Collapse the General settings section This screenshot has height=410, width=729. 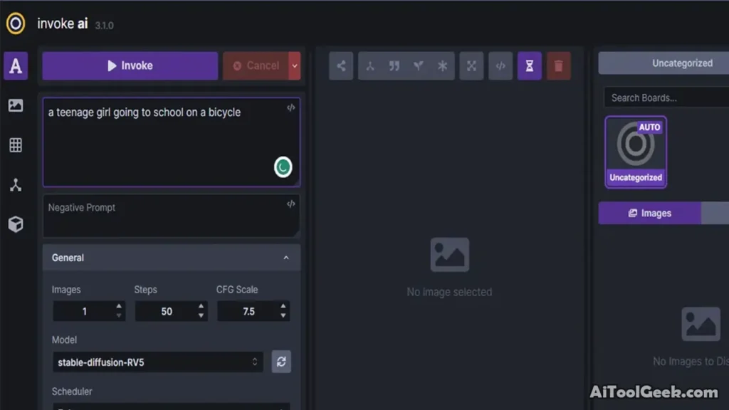(286, 258)
